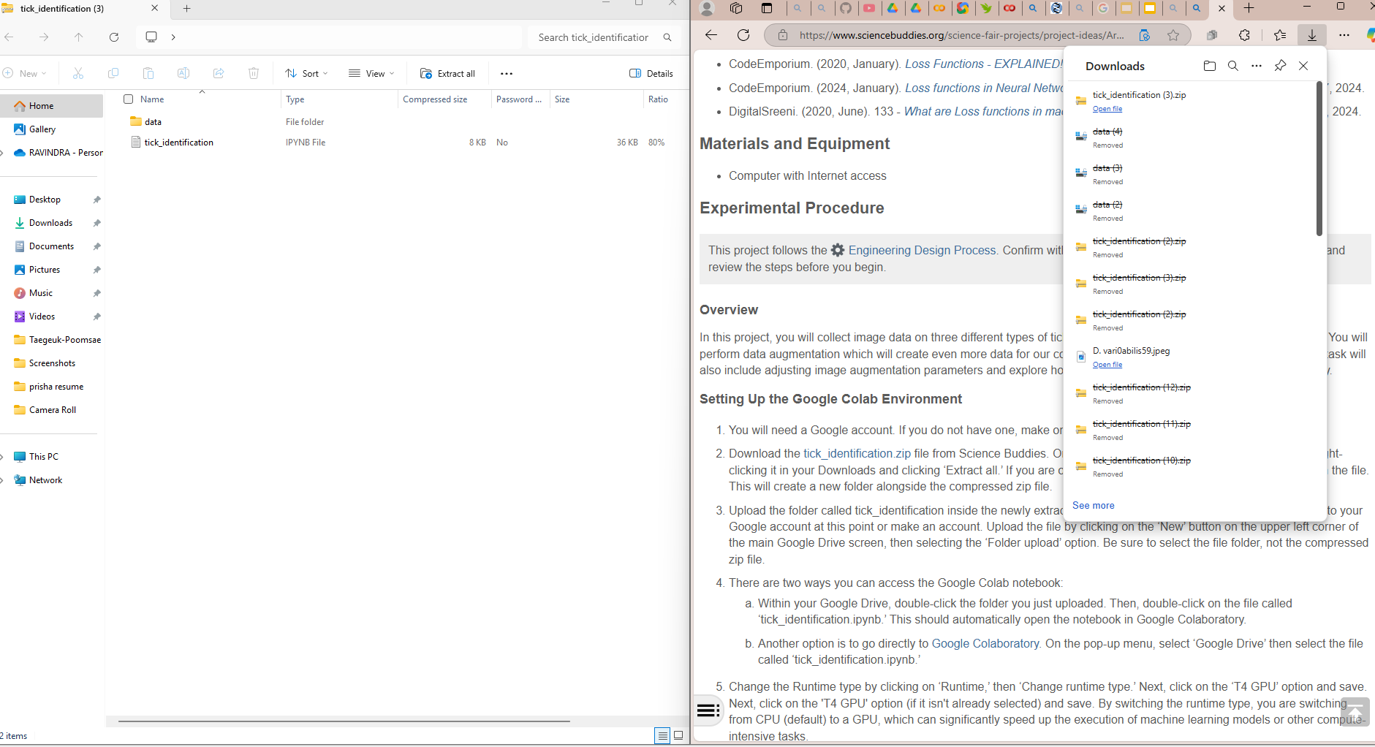Click the Search tick_identification field
This screenshot has width=1375, height=747.
coord(603,37)
